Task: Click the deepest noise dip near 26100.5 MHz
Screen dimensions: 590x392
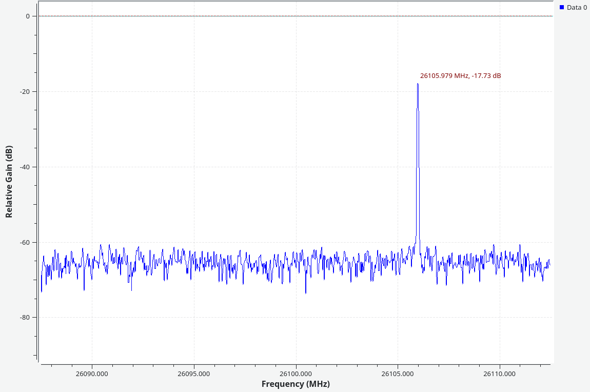Action: coord(306,292)
